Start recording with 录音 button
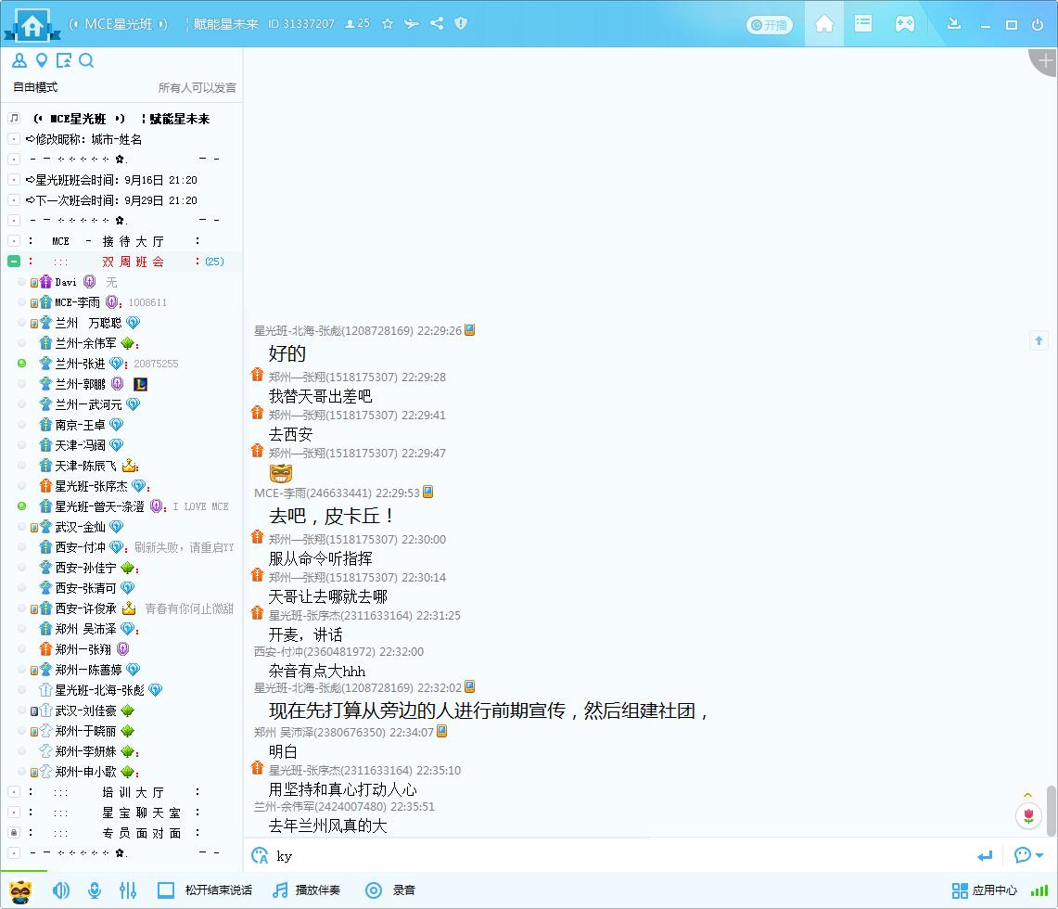Image resolution: width=1058 pixels, height=909 pixels. click(x=390, y=890)
